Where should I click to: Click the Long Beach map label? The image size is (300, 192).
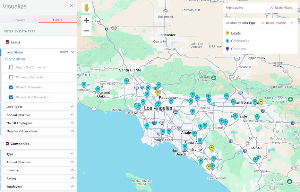click(163, 140)
